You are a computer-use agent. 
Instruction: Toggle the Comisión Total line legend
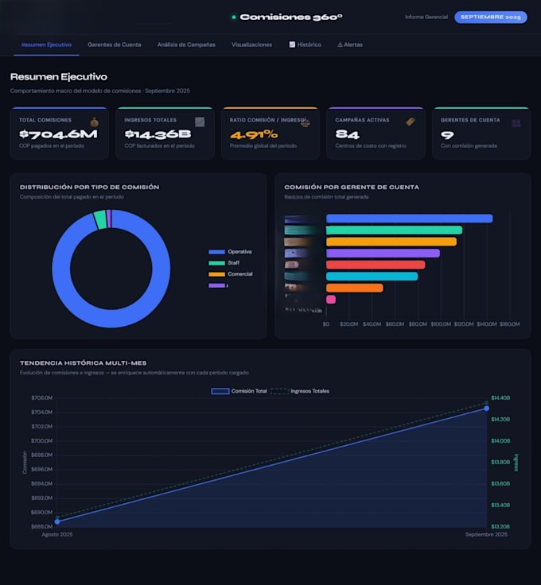pyautogui.click(x=239, y=391)
